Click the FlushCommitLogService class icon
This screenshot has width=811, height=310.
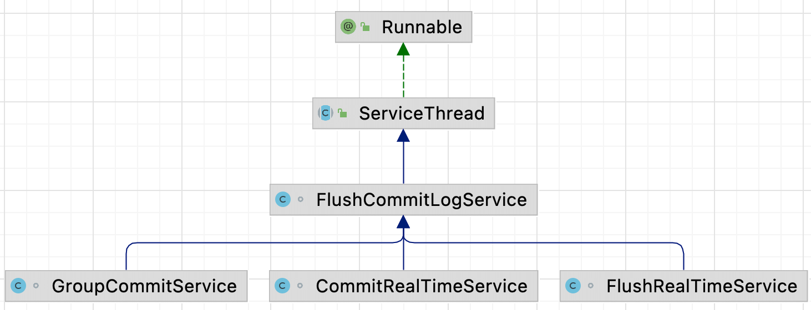click(283, 199)
